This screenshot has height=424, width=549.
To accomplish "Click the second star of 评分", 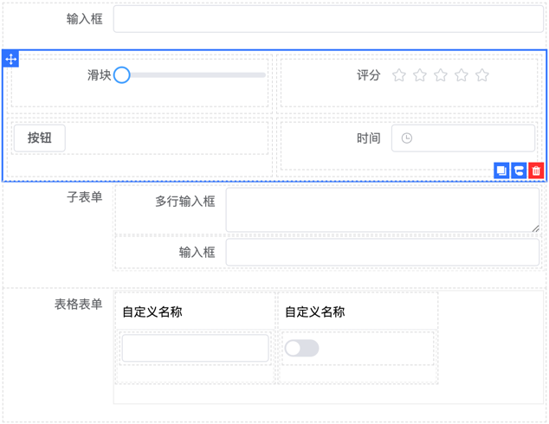I will [x=420, y=75].
